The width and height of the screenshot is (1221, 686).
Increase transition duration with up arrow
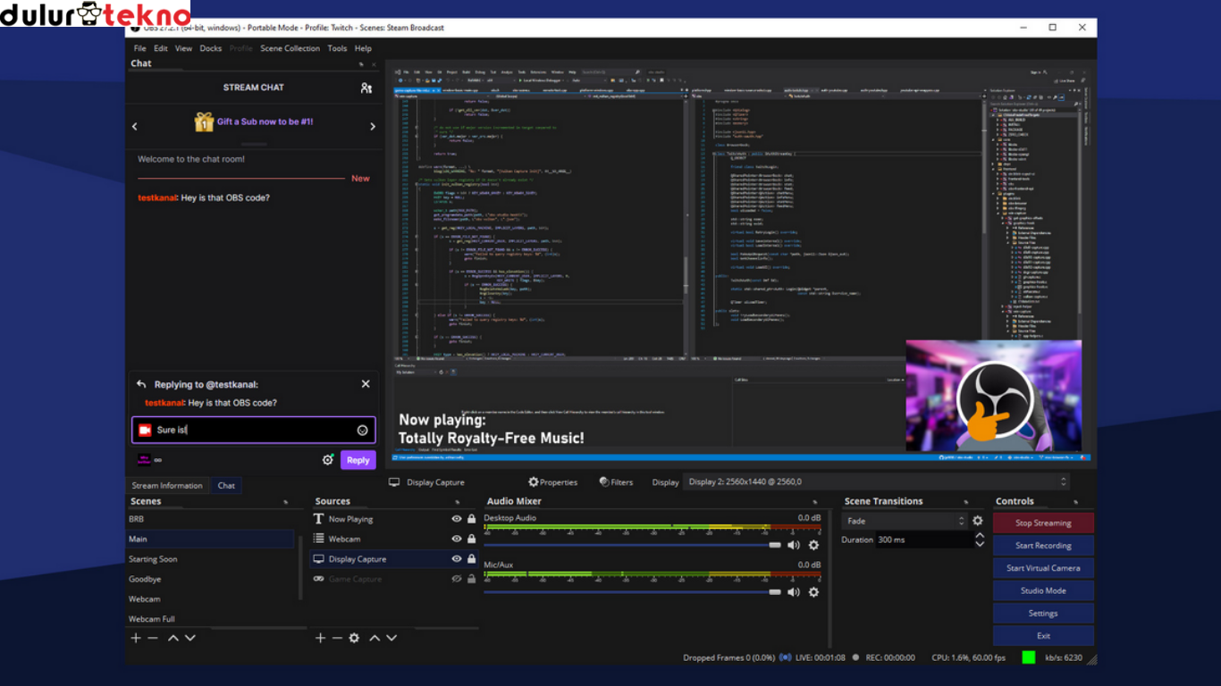[x=980, y=536]
